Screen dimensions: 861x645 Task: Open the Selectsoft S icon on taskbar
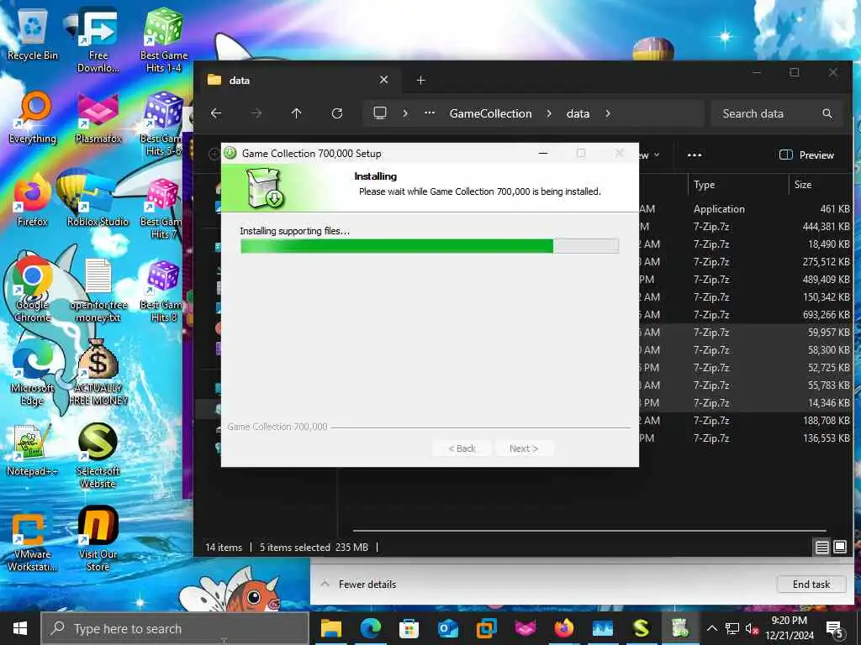pos(641,628)
